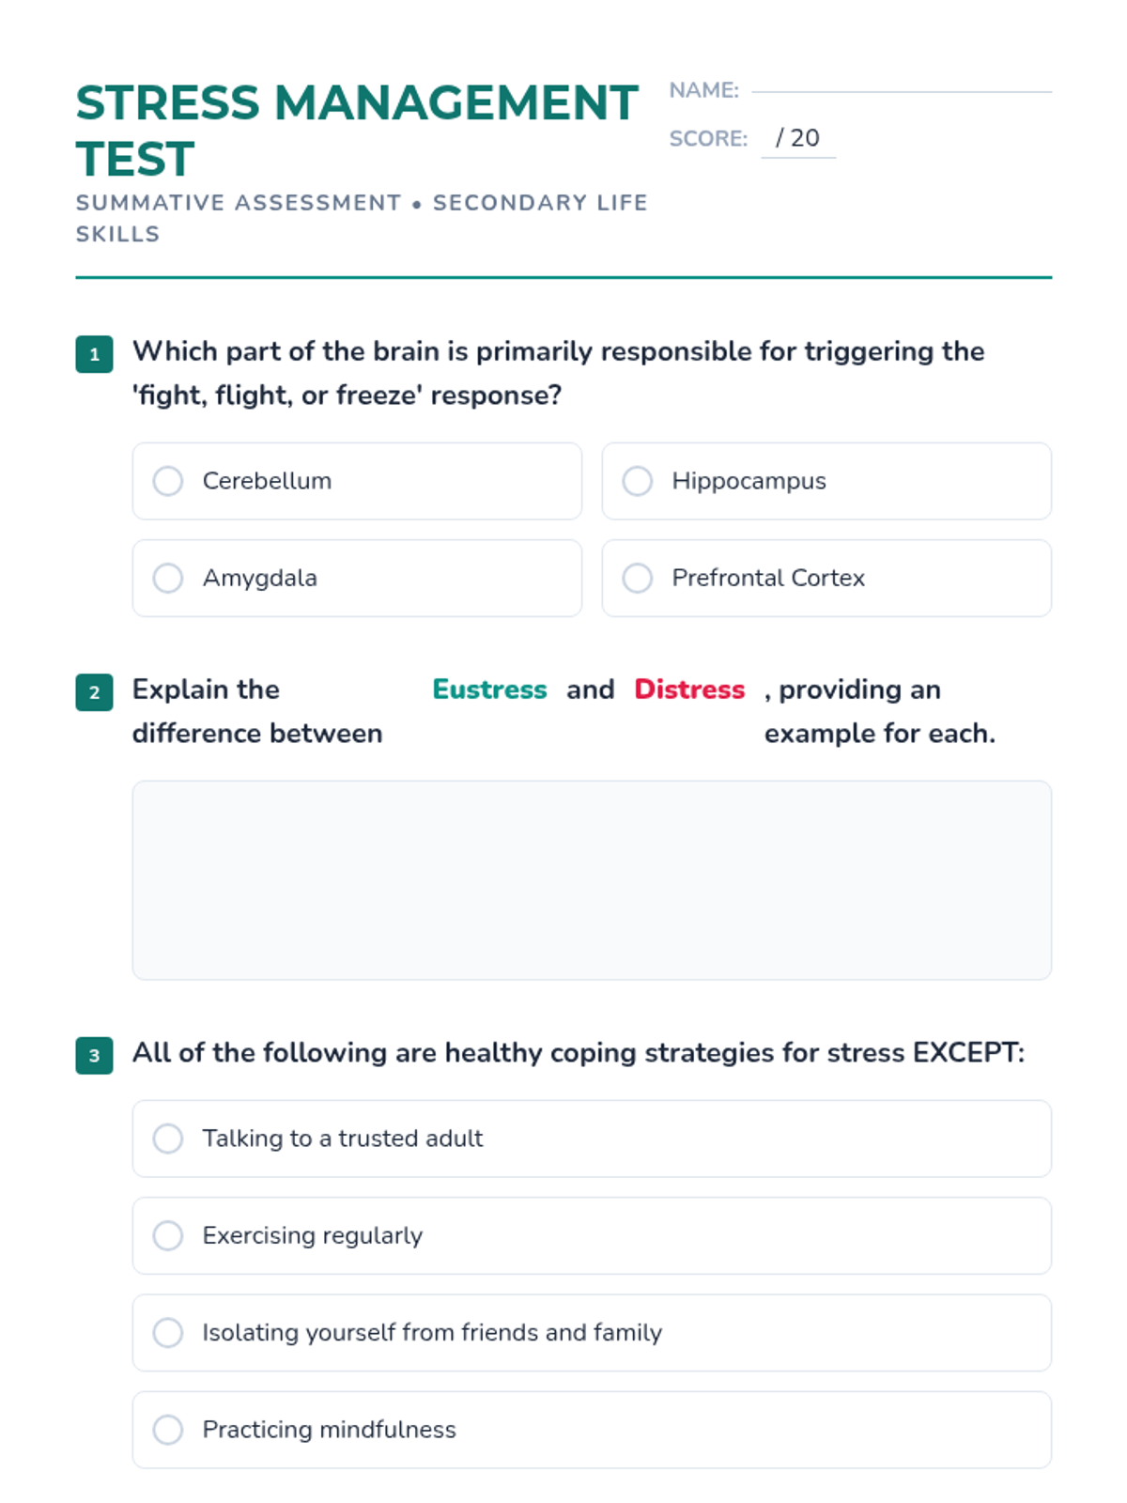Click the Name field line
The width and height of the screenshot is (1127, 1503).
tap(902, 89)
